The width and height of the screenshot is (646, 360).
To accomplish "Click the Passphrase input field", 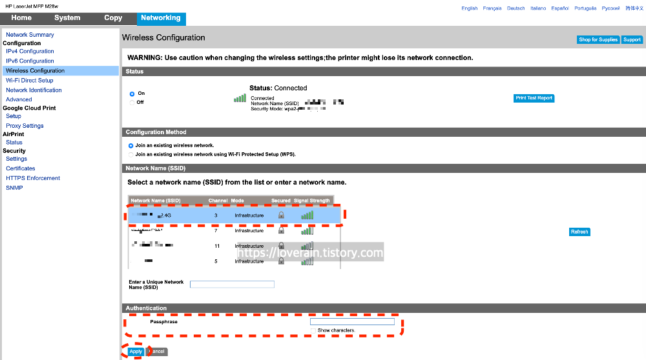I will (x=352, y=322).
